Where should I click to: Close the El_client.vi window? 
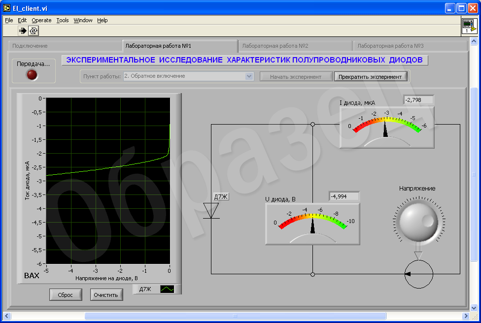pyautogui.click(x=473, y=8)
